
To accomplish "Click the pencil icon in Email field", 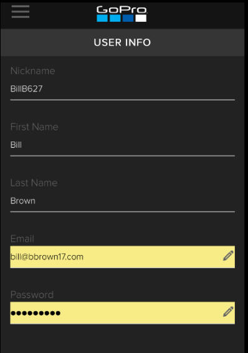I will pyautogui.click(x=228, y=256).
